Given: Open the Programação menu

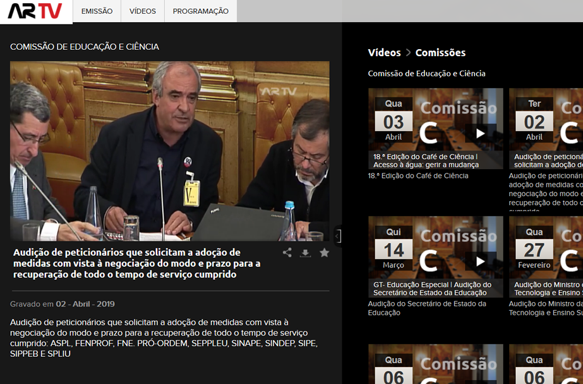Looking at the screenshot, I should click(x=201, y=11).
